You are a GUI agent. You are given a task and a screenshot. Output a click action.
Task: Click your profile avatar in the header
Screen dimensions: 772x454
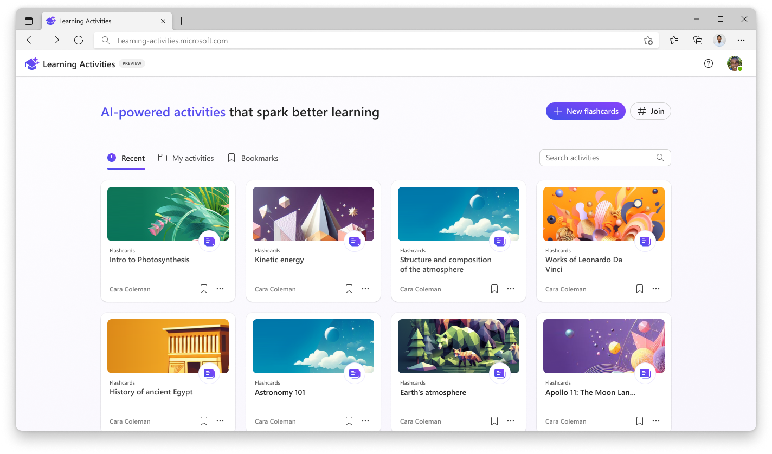(x=735, y=63)
